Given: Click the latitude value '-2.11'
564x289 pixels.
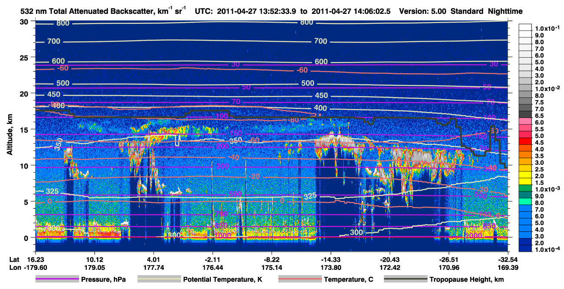Looking at the screenshot, I should [x=212, y=259].
